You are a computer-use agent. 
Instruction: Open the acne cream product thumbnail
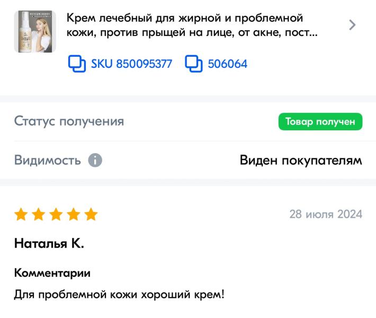[x=35, y=32]
